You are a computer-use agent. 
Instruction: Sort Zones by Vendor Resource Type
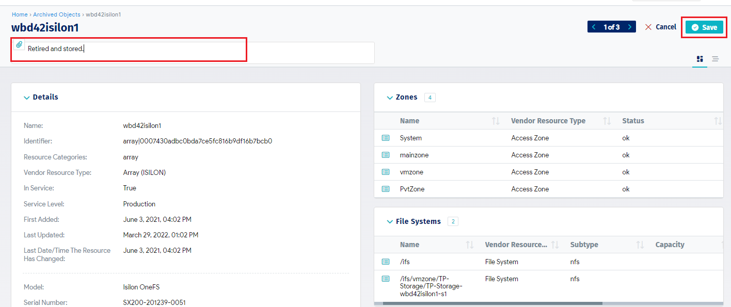[x=607, y=121]
